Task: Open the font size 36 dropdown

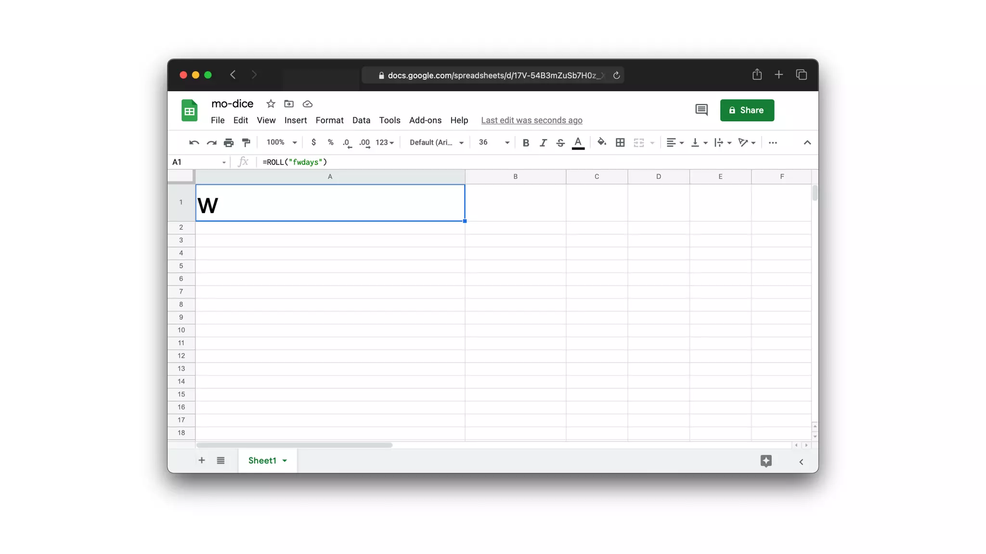Action: [x=493, y=142]
